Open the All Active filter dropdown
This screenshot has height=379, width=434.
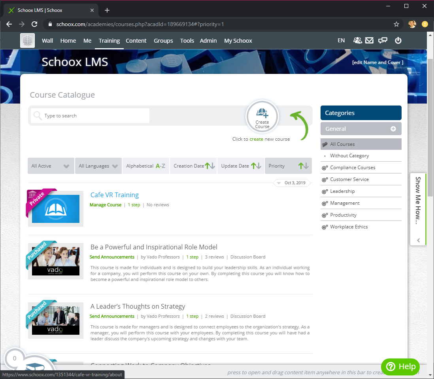click(51, 166)
